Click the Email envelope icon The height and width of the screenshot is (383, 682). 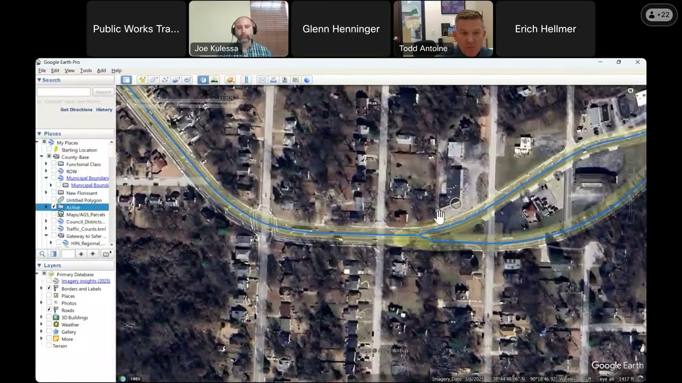tap(262, 80)
